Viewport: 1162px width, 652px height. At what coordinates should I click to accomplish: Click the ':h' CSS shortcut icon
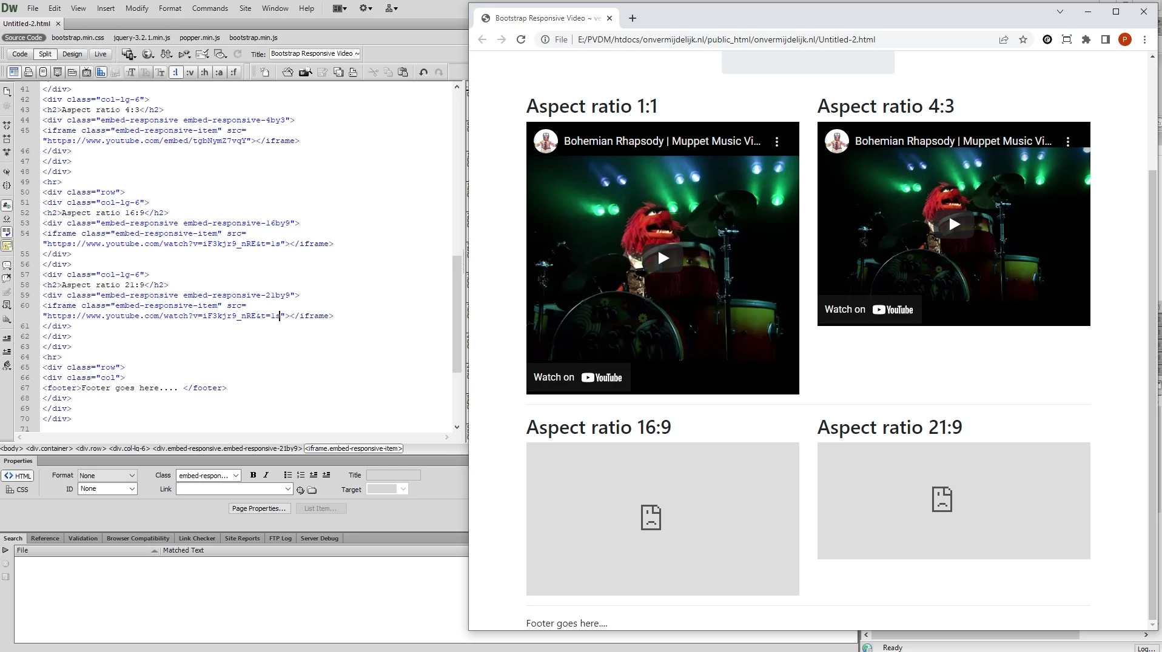[204, 72]
